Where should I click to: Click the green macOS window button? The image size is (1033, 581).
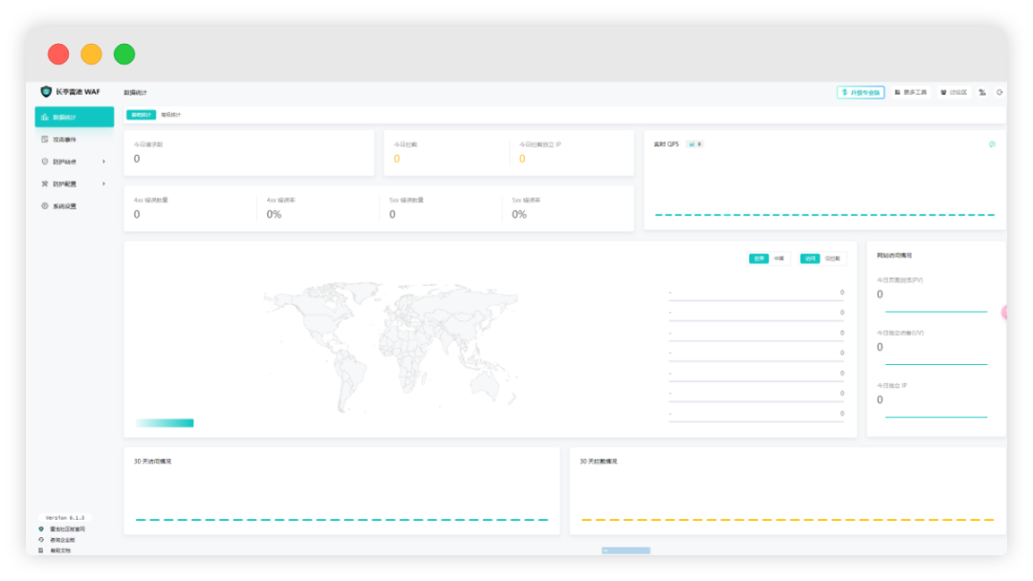point(123,54)
